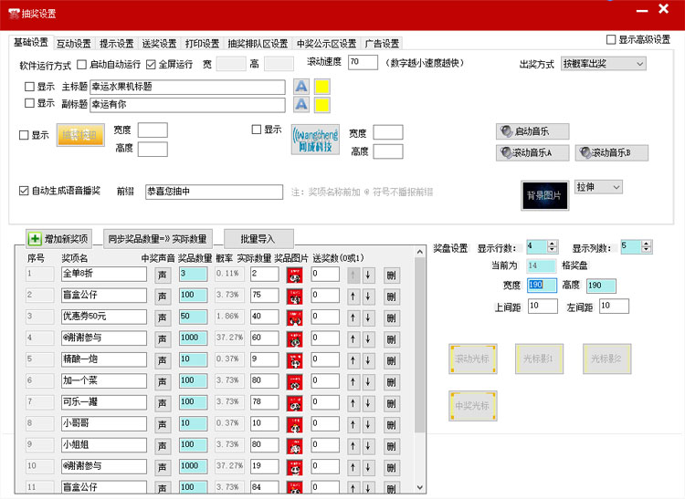Viewport: 685px width, 499px height.
Task: Click the prize image icon for 全单8折
Action: tap(295, 274)
